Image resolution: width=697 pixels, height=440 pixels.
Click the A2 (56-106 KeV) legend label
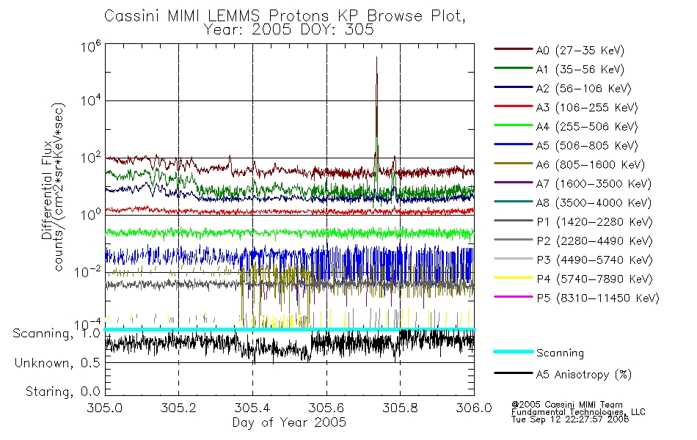click(583, 89)
